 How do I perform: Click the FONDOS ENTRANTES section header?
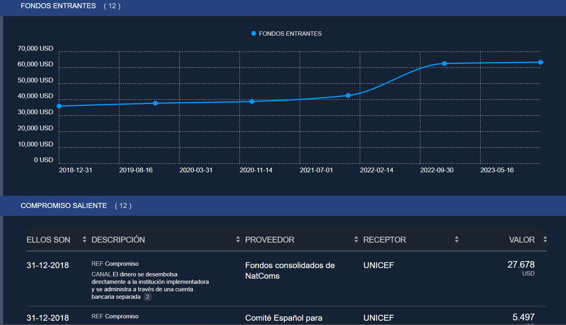click(283, 7)
